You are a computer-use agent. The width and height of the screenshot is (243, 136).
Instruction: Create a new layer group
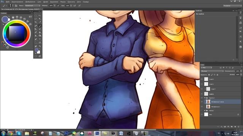232,127
